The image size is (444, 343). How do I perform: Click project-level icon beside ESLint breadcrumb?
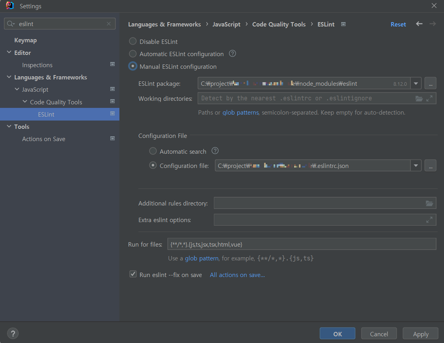(x=343, y=24)
